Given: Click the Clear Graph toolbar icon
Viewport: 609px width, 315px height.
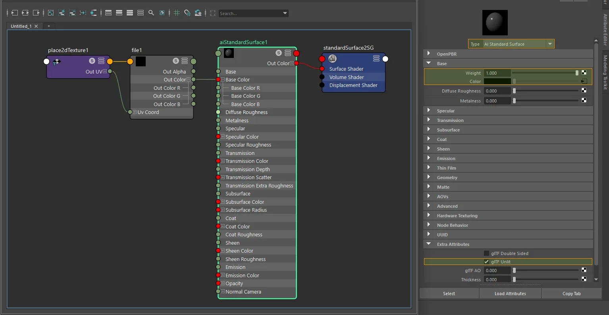Looking at the screenshot, I should (x=51, y=13).
